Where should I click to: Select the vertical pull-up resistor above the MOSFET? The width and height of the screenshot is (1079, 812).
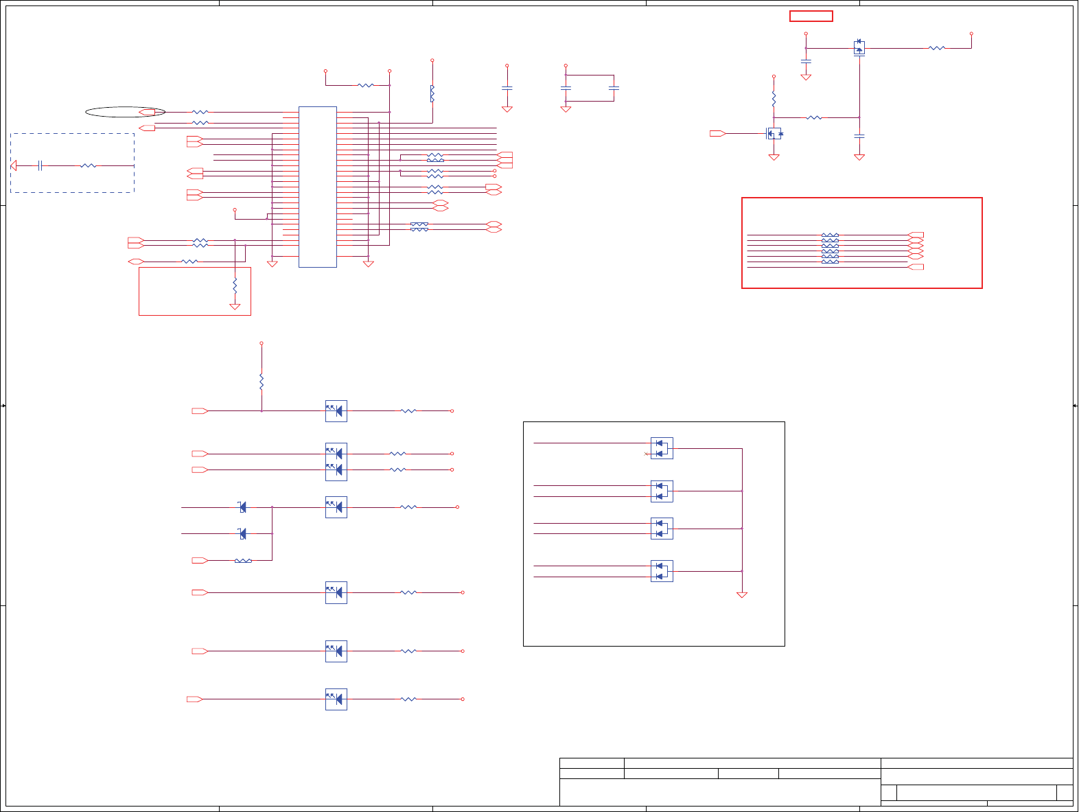[774, 99]
